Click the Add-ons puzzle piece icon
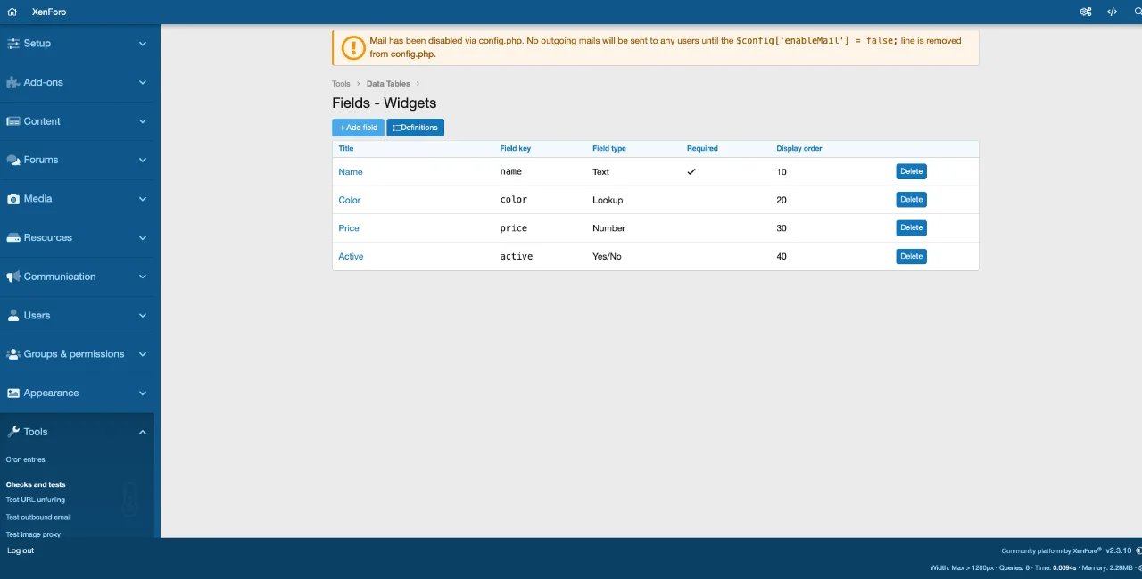This screenshot has width=1142, height=579. tap(13, 82)
